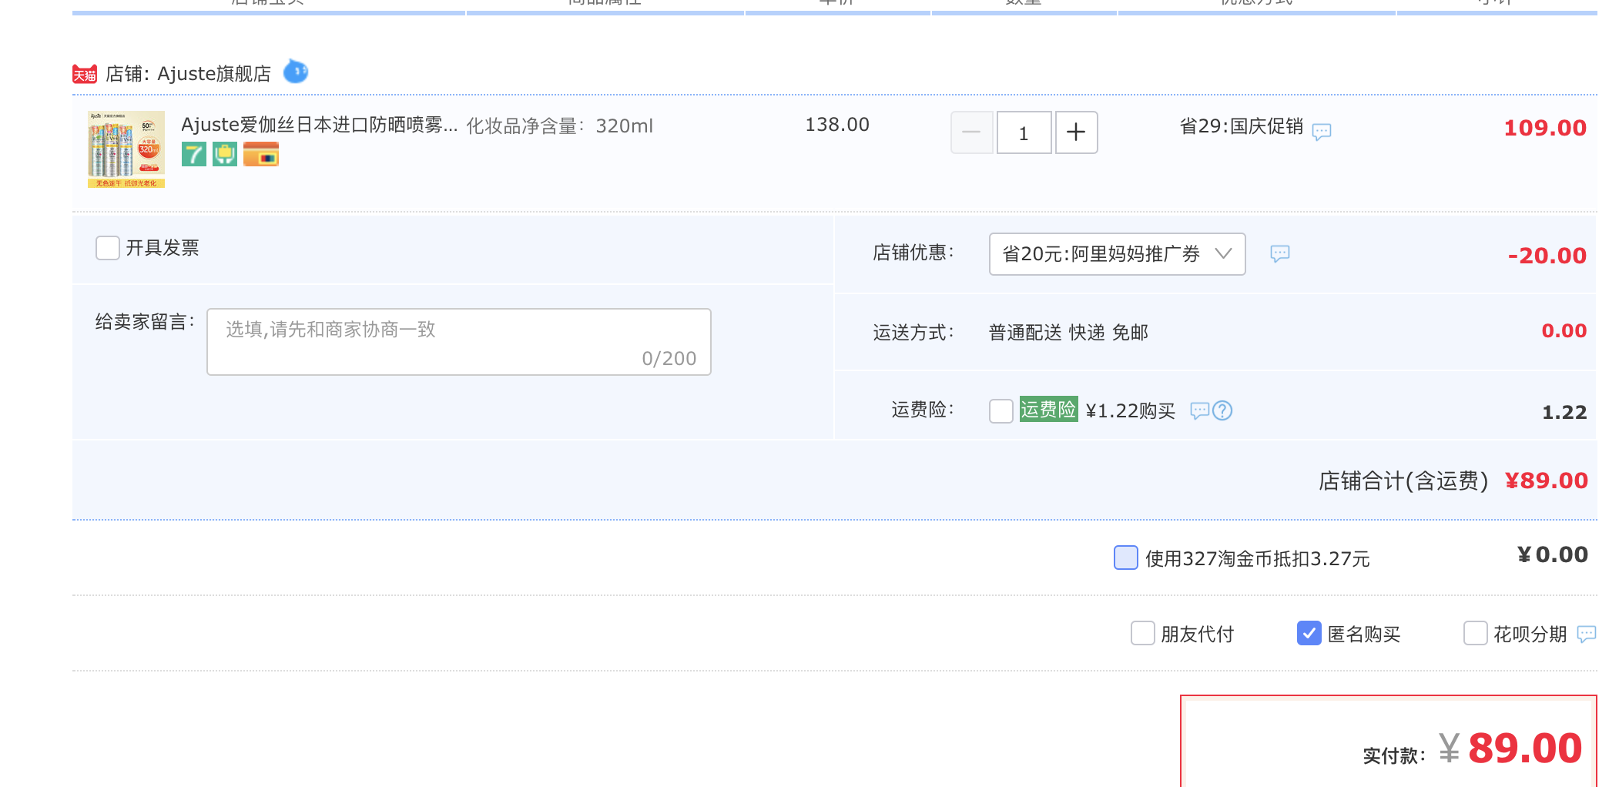Image resolution: width=1619 pixels, height=787 pixels.
Task: Open the Ajuste旗舰店 store link
Action: (214, 74)
